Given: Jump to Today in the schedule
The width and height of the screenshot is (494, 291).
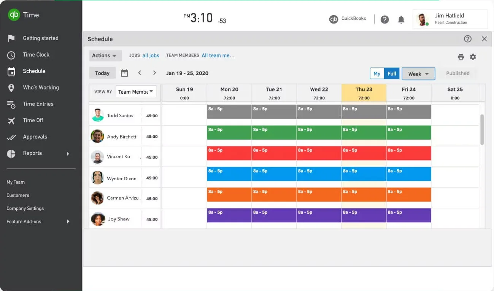Looking at the screenshot, I should [x=102, y=73].
